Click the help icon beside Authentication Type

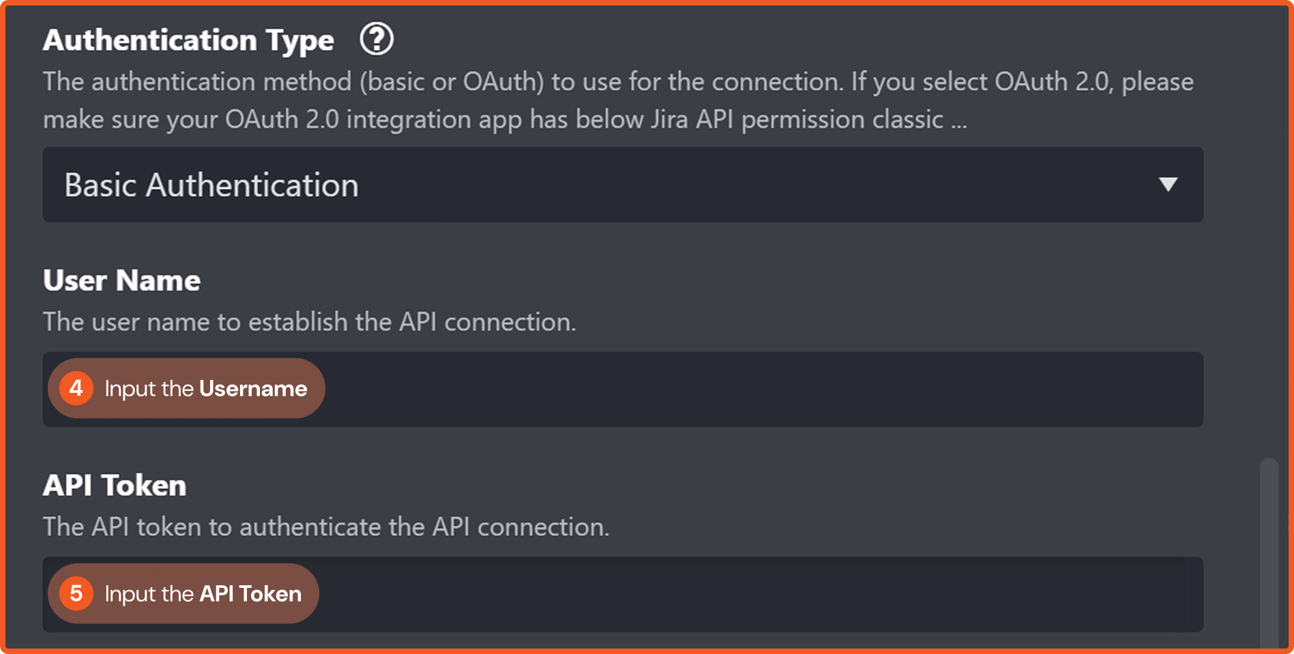point(377,39)
